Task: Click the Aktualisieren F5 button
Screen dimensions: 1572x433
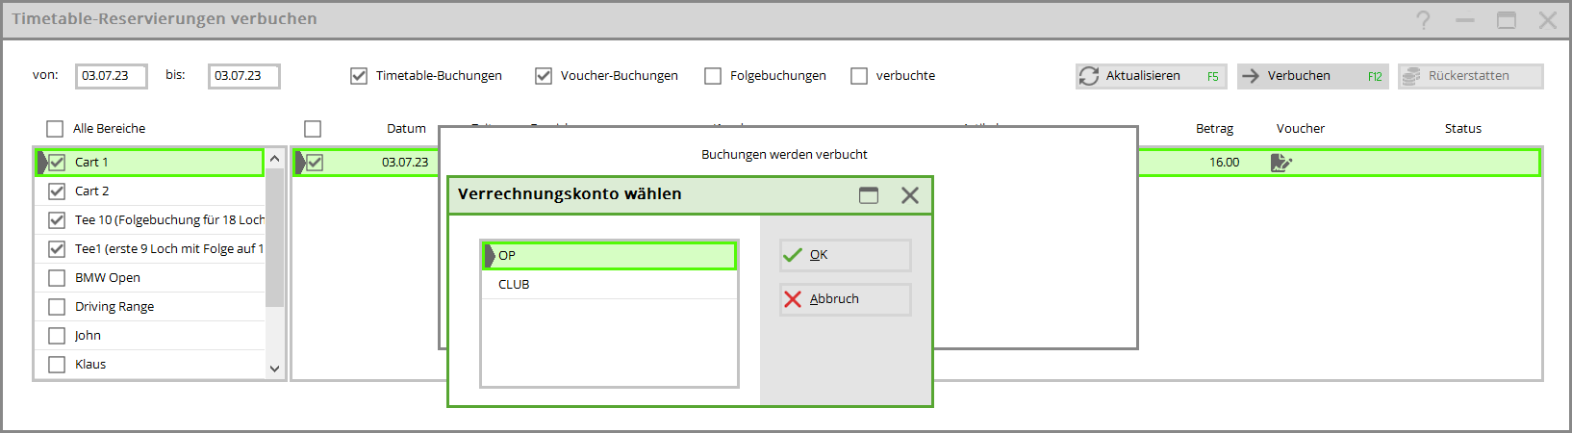Action: point(1151,76)
